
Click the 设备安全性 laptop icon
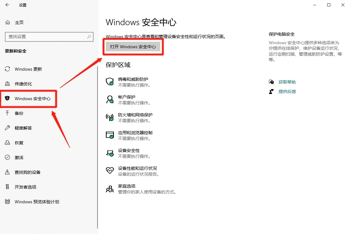click(109, 153)
